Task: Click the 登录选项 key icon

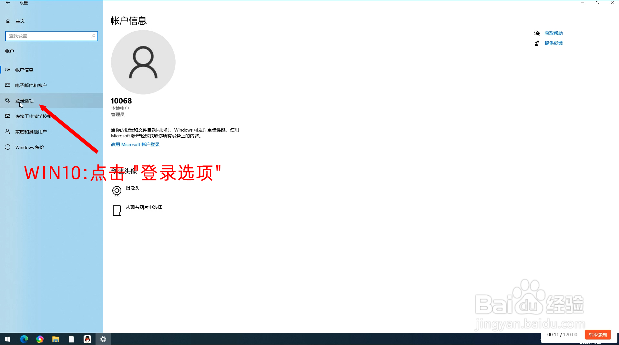Action: click(x=8, y=101)
